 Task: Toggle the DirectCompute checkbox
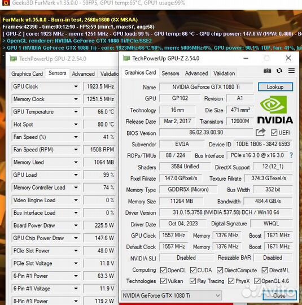point(220,270)
